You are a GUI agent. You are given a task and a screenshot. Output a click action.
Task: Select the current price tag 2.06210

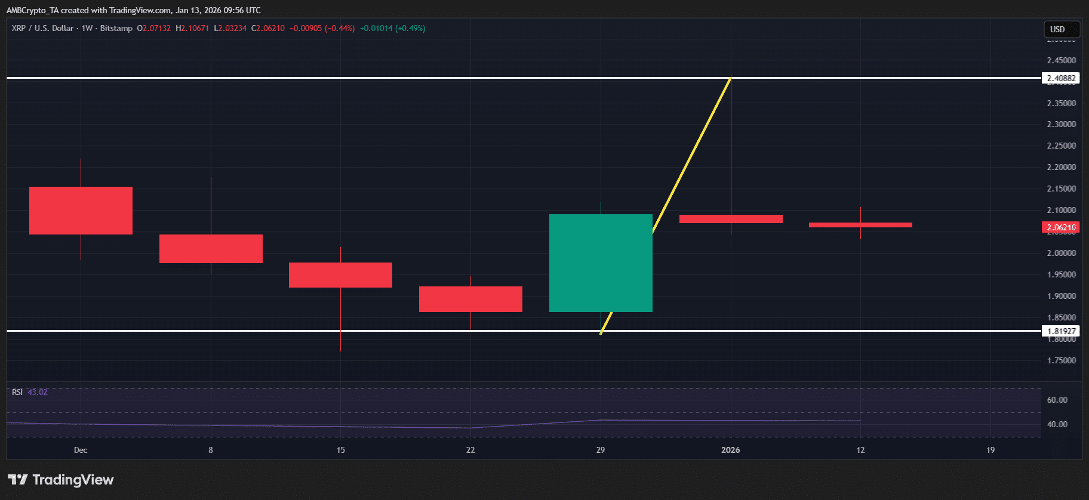click(x=1060, y=227)
